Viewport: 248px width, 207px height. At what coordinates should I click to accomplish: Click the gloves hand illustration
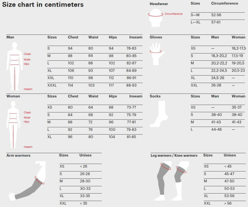[x=156, y=53]
